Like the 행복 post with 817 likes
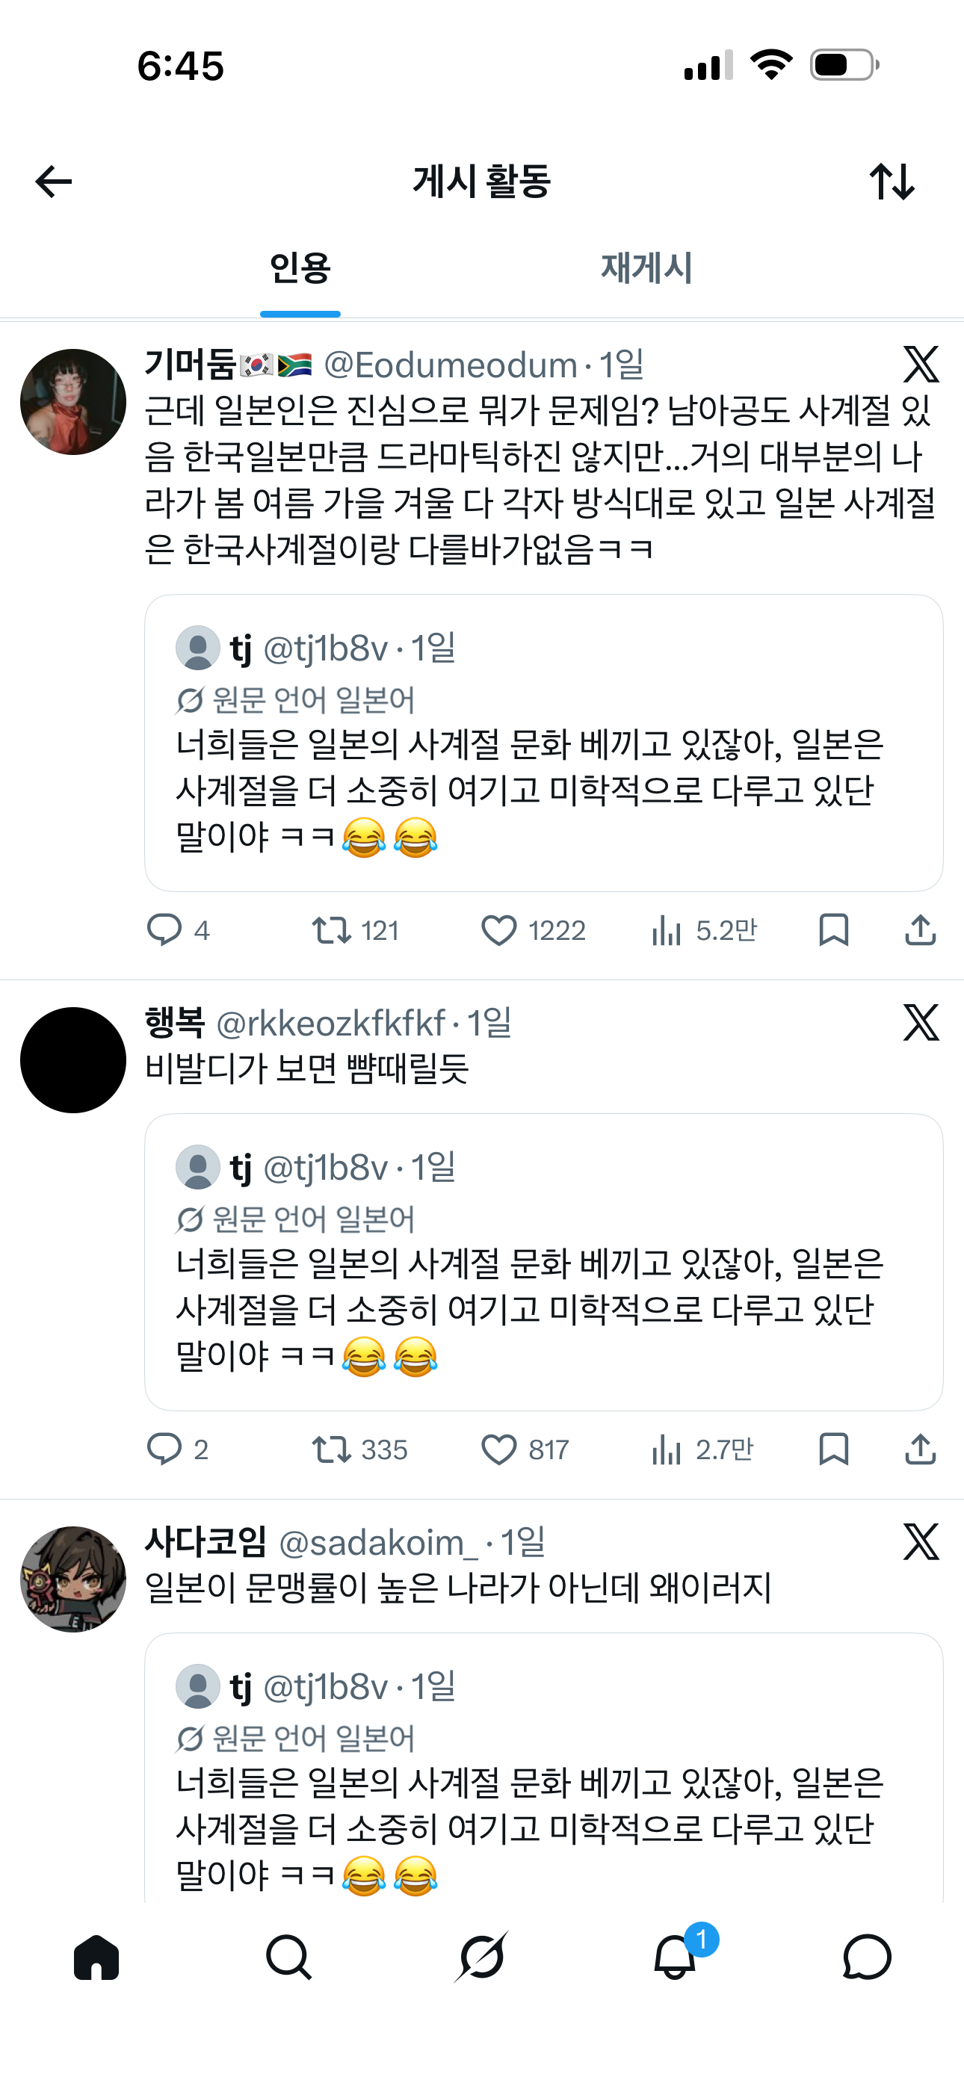 tap(499, 1449)
